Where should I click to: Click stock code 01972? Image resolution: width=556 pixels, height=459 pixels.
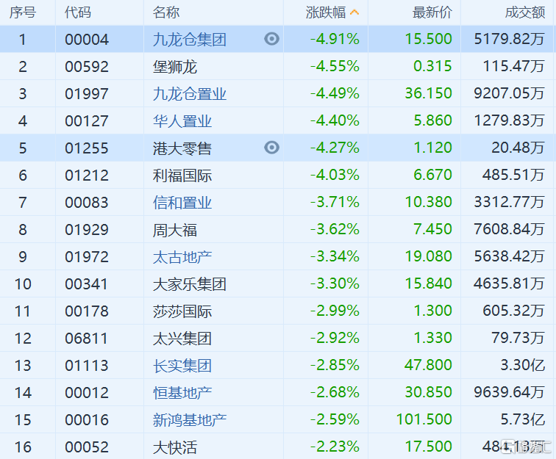point(87,257)
